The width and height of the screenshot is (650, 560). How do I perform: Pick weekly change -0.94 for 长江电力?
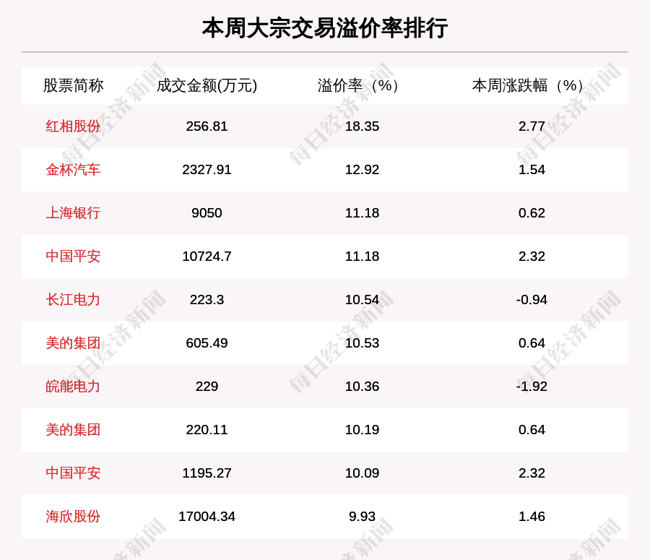click(x=532, y=299)
